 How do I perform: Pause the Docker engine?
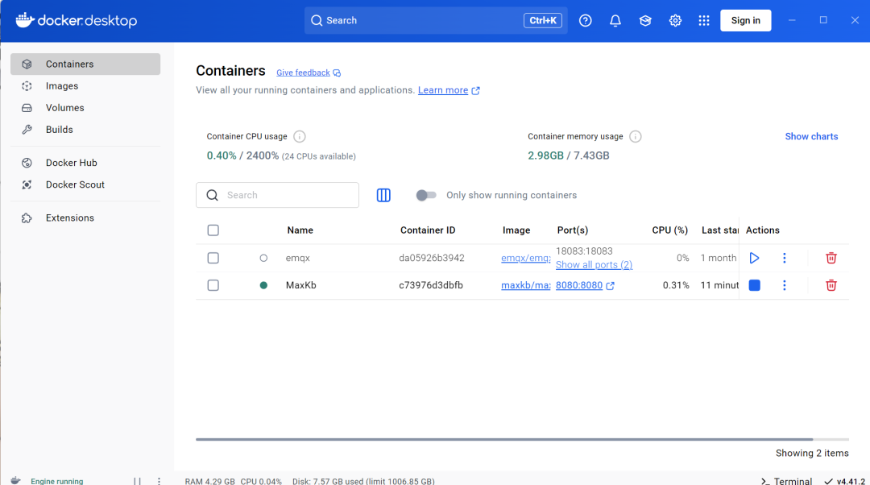coord(137,480)
